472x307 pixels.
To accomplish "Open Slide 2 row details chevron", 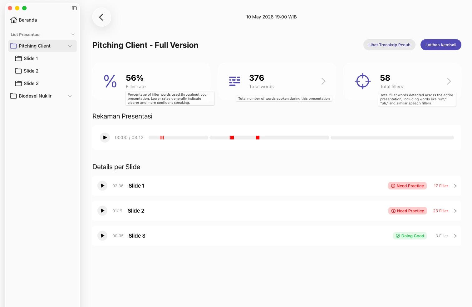I will [x=455, y=211].
